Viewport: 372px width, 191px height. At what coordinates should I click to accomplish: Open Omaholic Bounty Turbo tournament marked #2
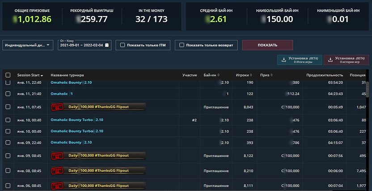click(x=77, y=120)
